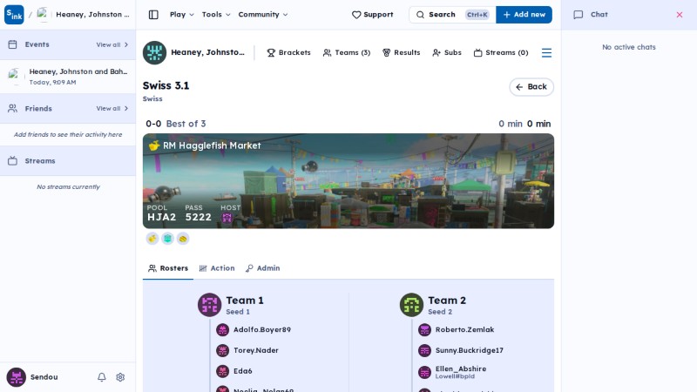Open Roberto.Zemlak player profile
The height and width of the screenshot is (392, 697).
[456, 330]
